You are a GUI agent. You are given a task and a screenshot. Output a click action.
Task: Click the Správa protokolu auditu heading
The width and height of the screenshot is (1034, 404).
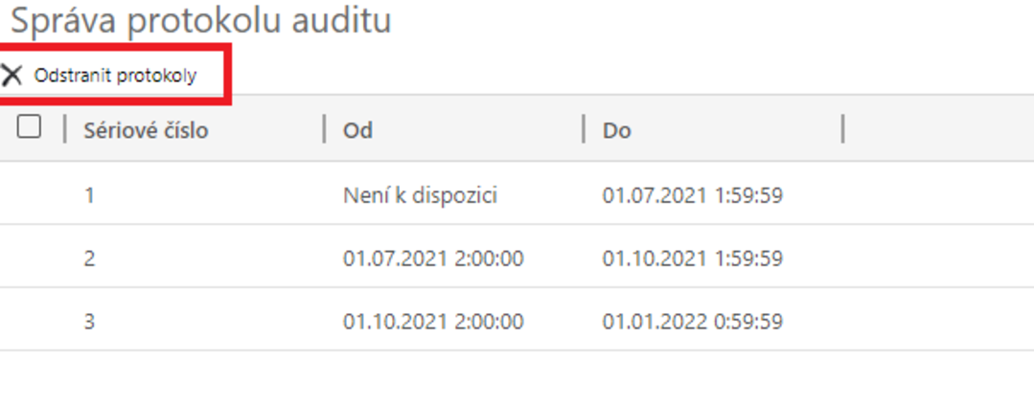click(x=201, y=20)
